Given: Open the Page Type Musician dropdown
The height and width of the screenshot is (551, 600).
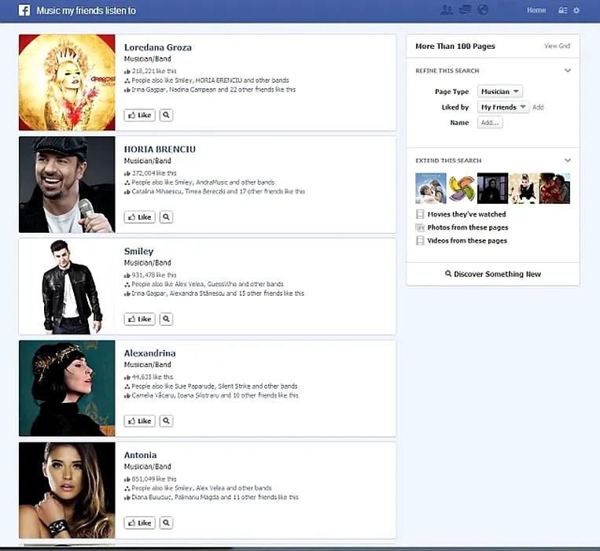Looking at the screenshot, I should (x=499, y=92).
